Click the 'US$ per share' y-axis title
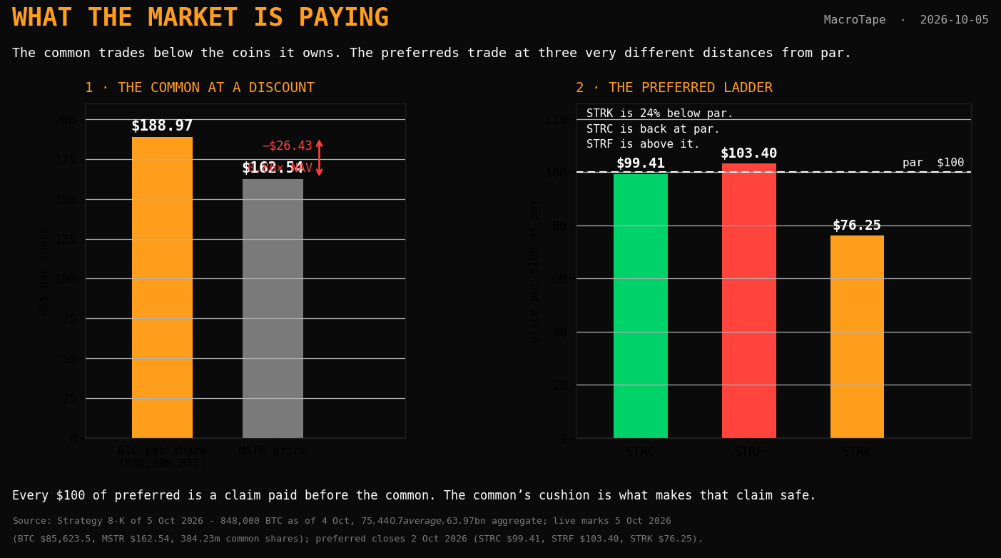The height and width of the screenshot is (558, 1001). [x=44, y=271]
